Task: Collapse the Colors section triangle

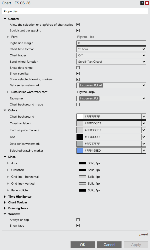Action: (x=5, y=110)
